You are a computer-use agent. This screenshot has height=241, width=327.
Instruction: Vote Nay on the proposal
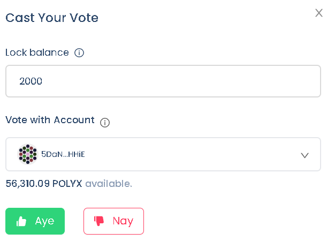[x=113, y=221]
